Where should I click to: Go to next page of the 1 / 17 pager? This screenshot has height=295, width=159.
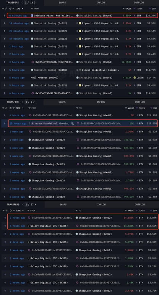35,204
